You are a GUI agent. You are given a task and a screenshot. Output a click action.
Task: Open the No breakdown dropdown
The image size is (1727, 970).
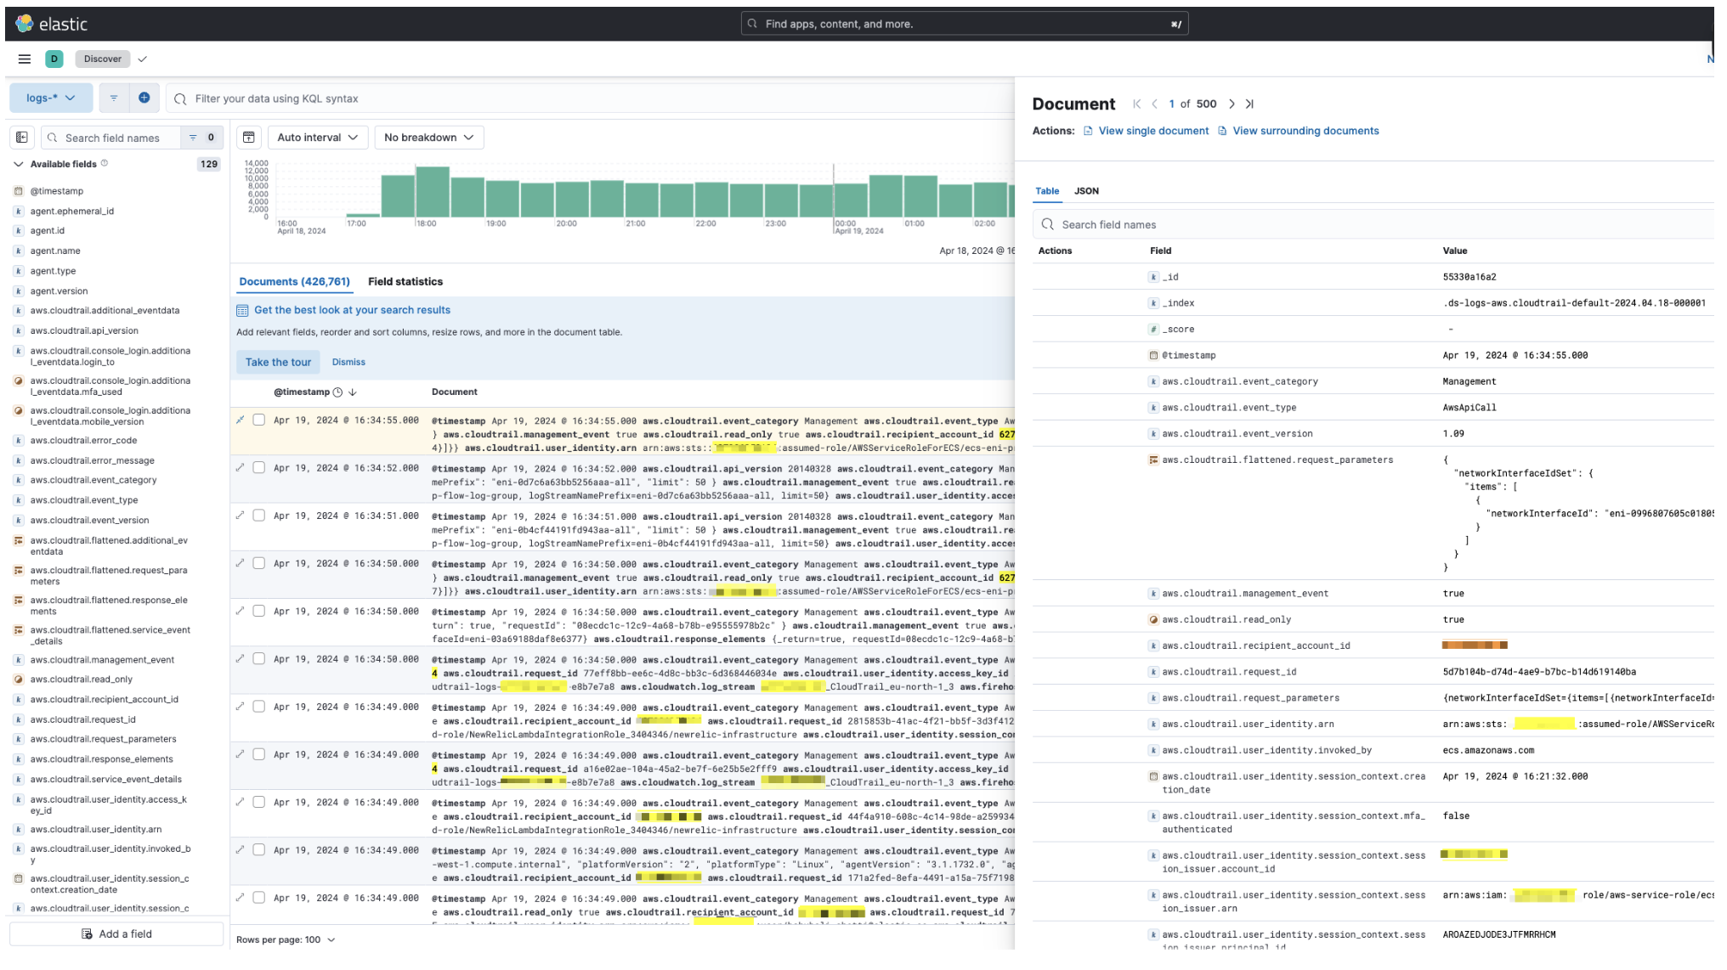(x=428, y=137)
